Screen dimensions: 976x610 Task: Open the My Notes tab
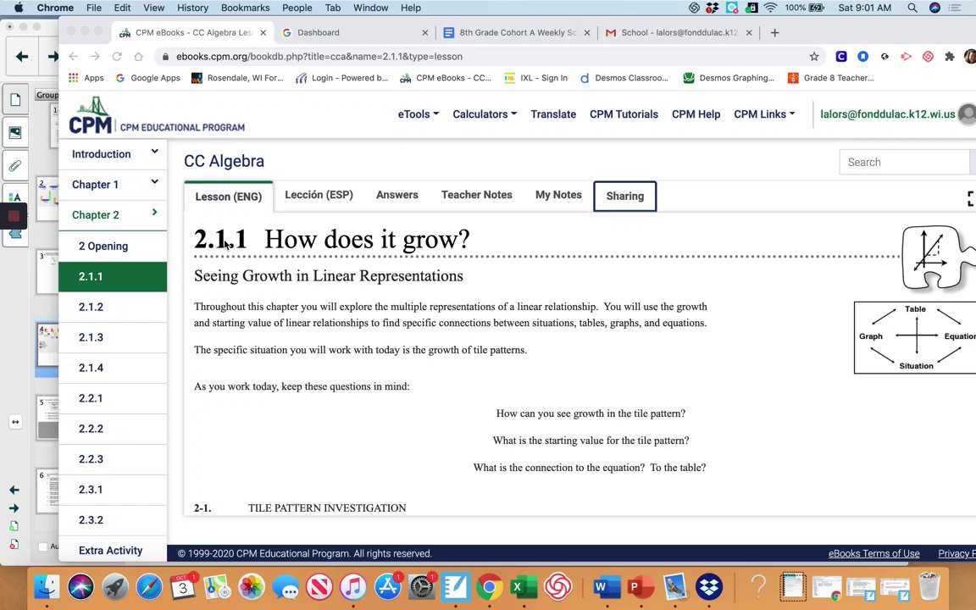[x=558, y=195]
